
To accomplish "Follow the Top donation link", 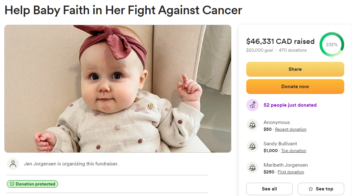I will [x=293, y=151].
